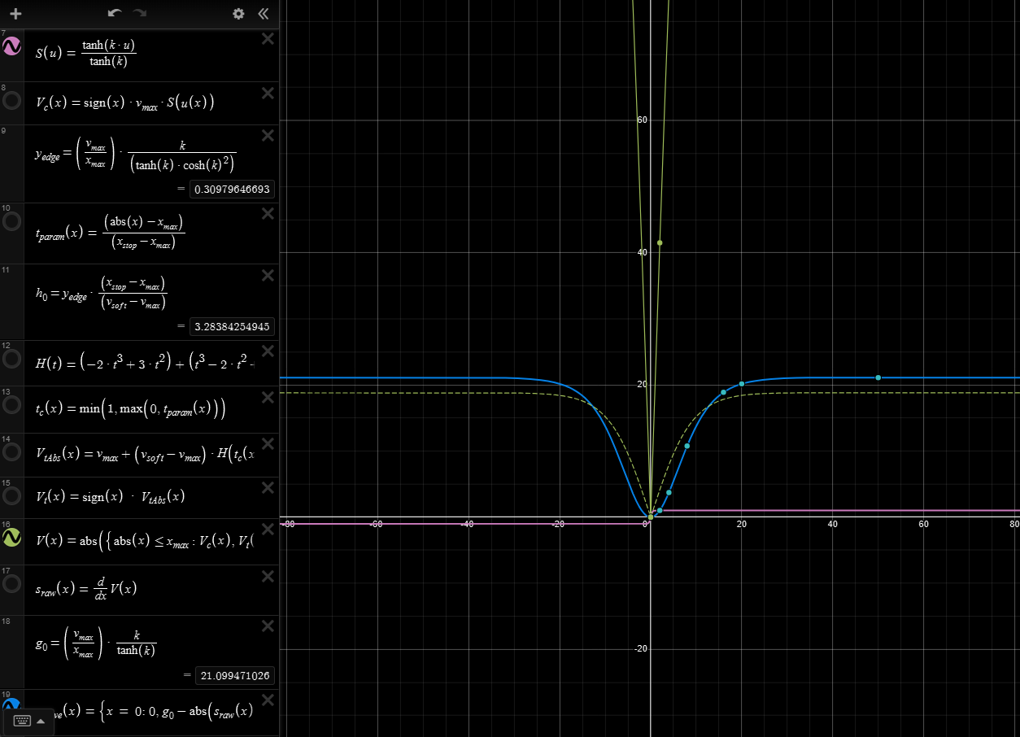Edit the s_raw(x) derivative formula
Viewport: 1020px width, 737px height.
coord(86,589)
